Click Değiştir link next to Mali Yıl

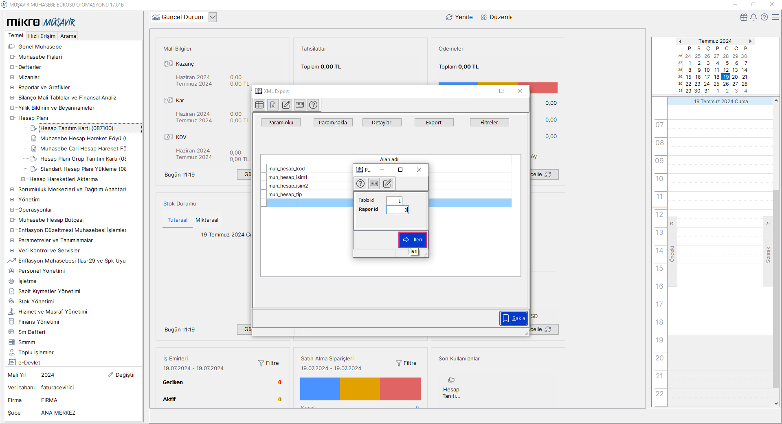(121, 375)
